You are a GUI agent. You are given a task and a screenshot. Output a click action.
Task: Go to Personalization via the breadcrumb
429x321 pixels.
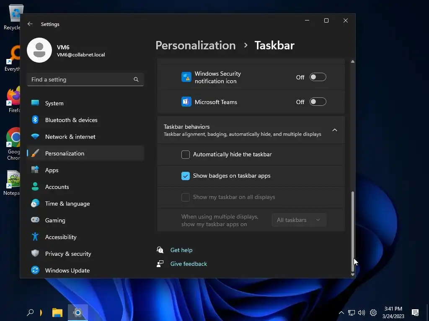pyautogui.click(x=196, y=45)
